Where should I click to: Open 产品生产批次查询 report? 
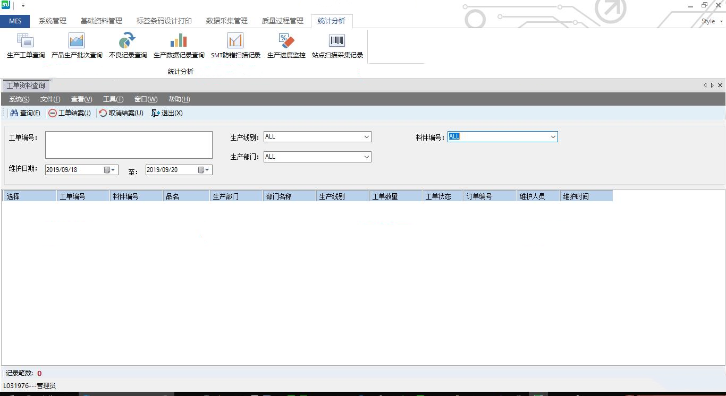pyautogui.click(x=77, y=46)
